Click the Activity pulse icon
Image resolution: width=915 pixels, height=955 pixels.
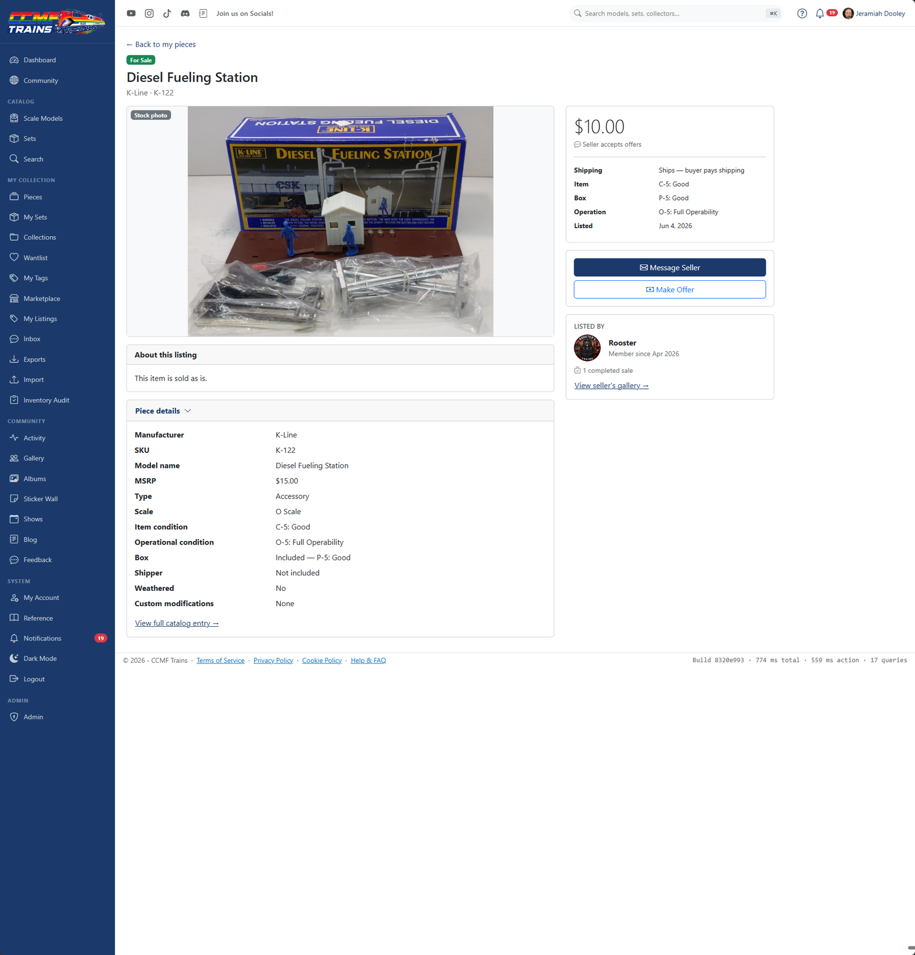coord(14,438)
